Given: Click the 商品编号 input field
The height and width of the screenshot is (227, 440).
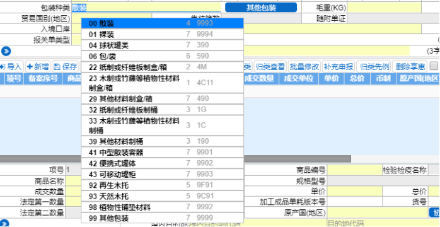Looking at the screenshot, I should pos(355,170).
